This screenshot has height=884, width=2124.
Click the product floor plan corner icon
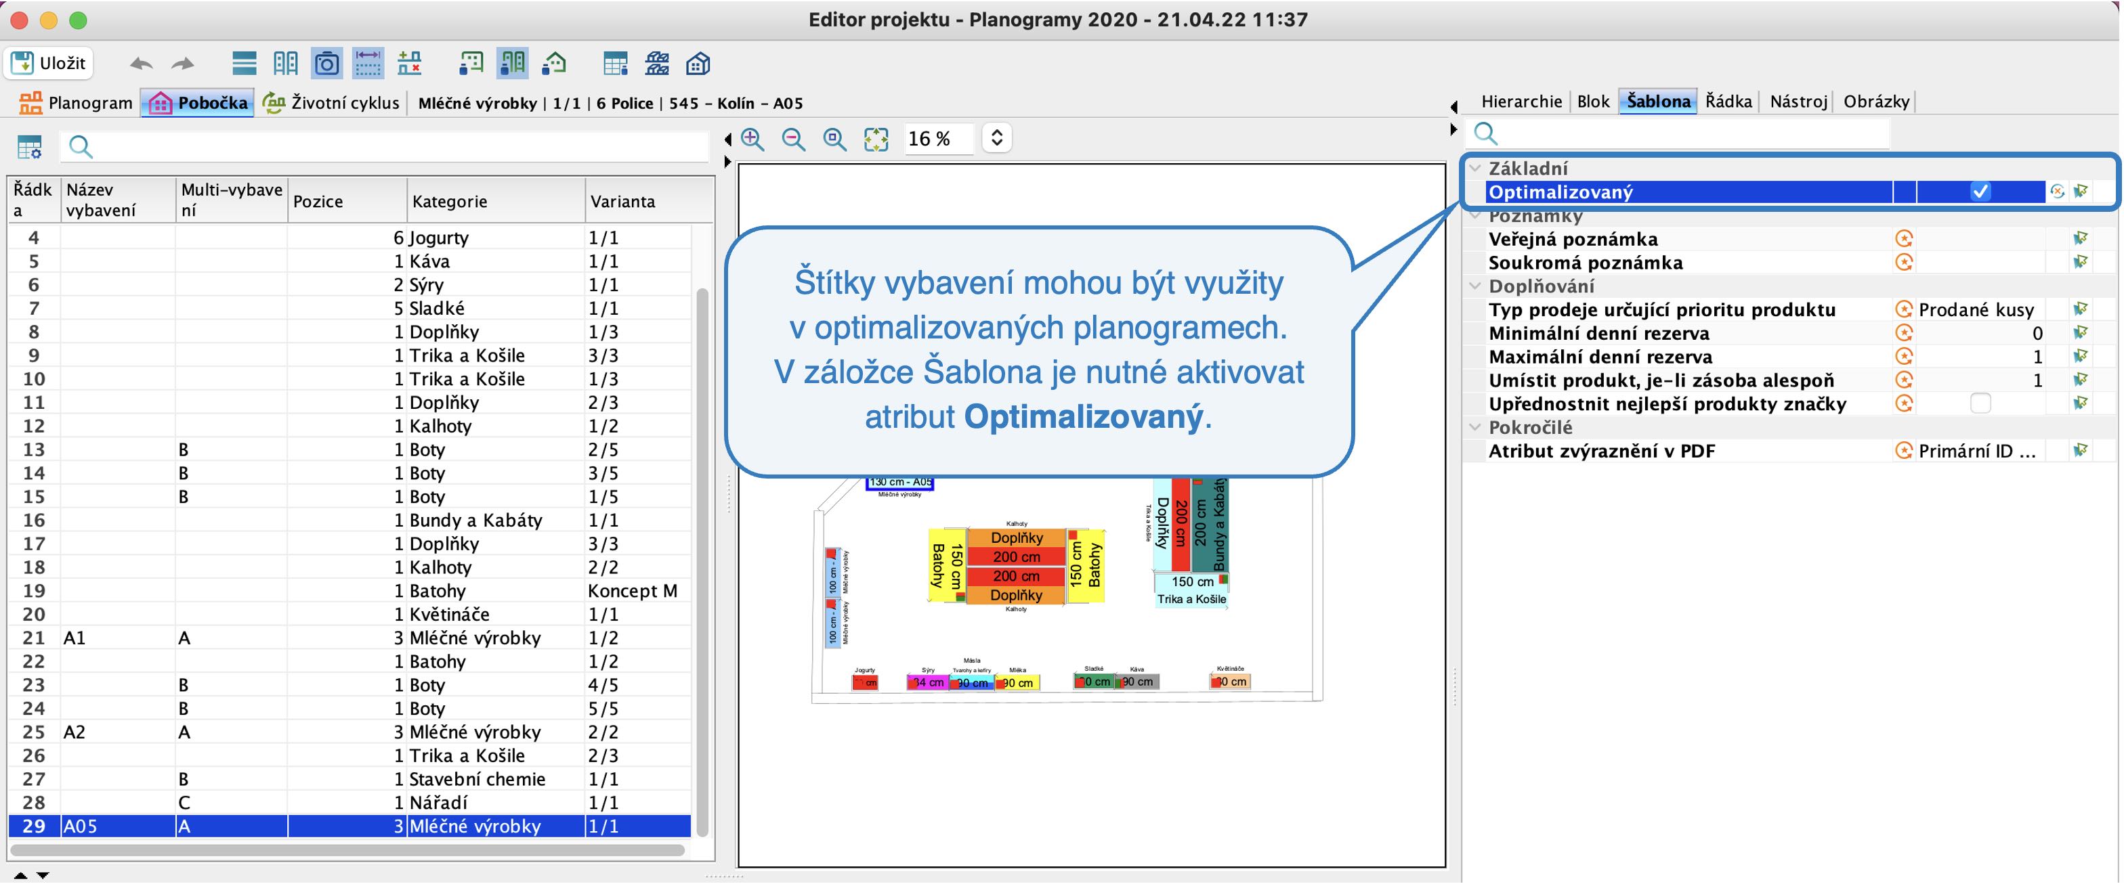471,64
